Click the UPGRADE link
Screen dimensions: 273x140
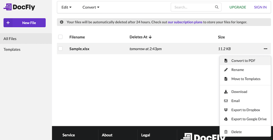tap(238, 7)
